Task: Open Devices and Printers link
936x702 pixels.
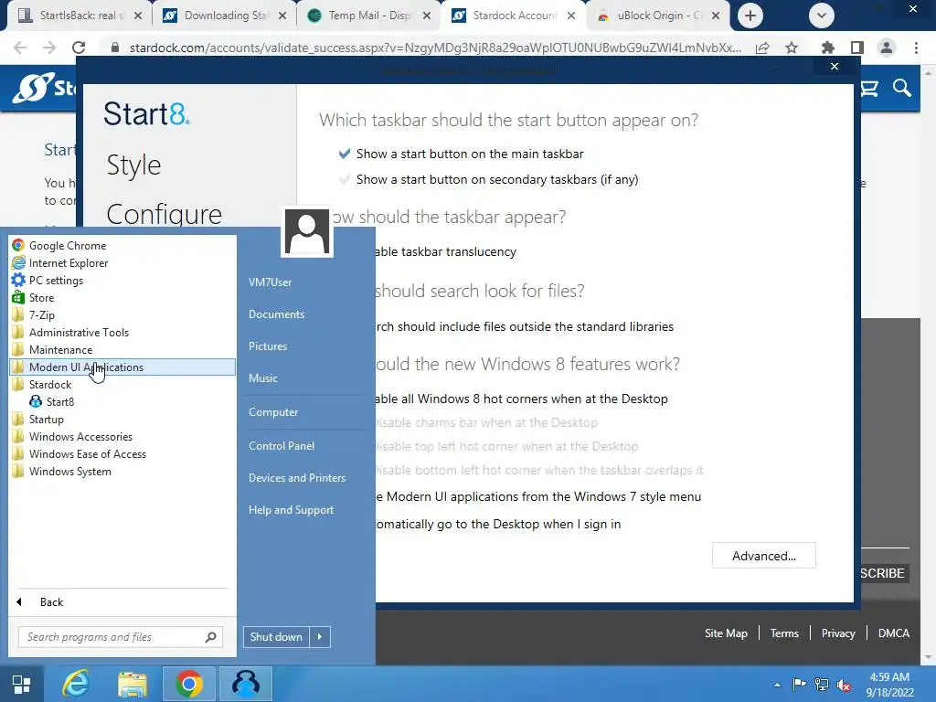Action: click(297, 477)
